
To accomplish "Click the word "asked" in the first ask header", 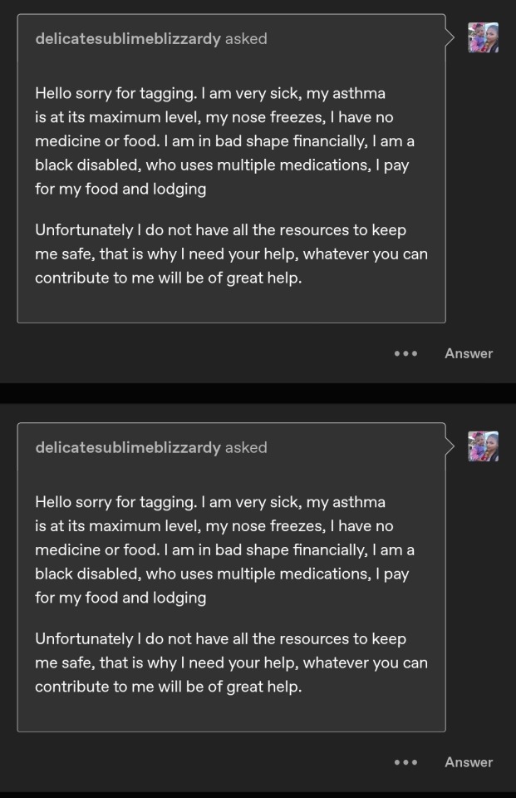I will point(246,38).
